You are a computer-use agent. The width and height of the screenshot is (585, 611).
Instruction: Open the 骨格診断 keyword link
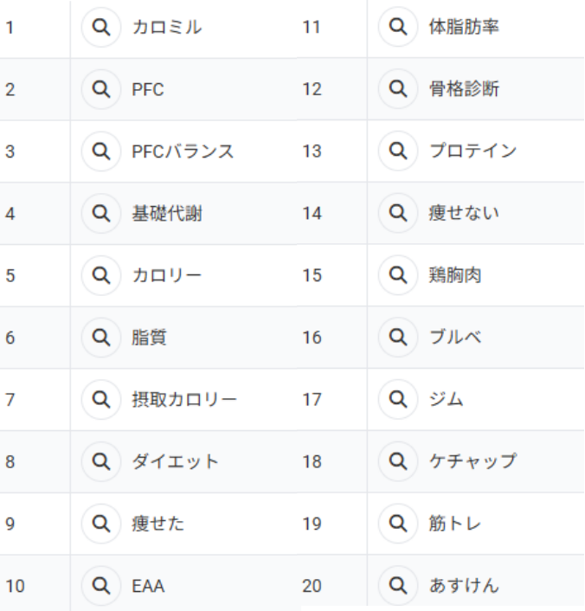(x=464, y=89)
